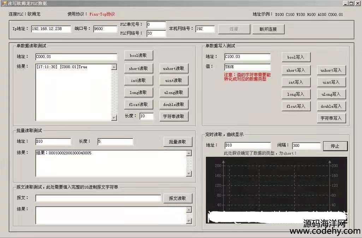
Task: Focus the 报文 message input field
Action: (98, 198)
